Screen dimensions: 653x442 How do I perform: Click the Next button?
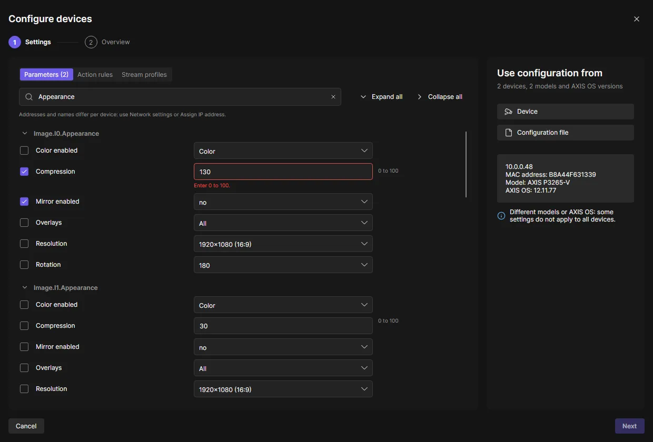click(630, 426)
